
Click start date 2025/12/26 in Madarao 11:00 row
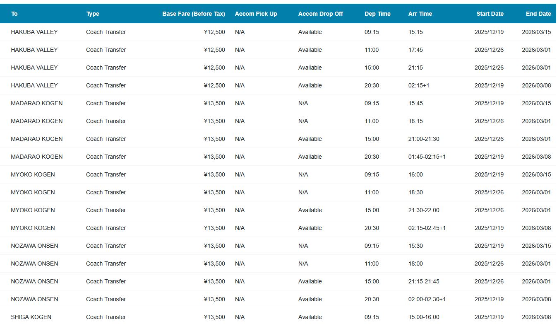click(x=489, y=121)
